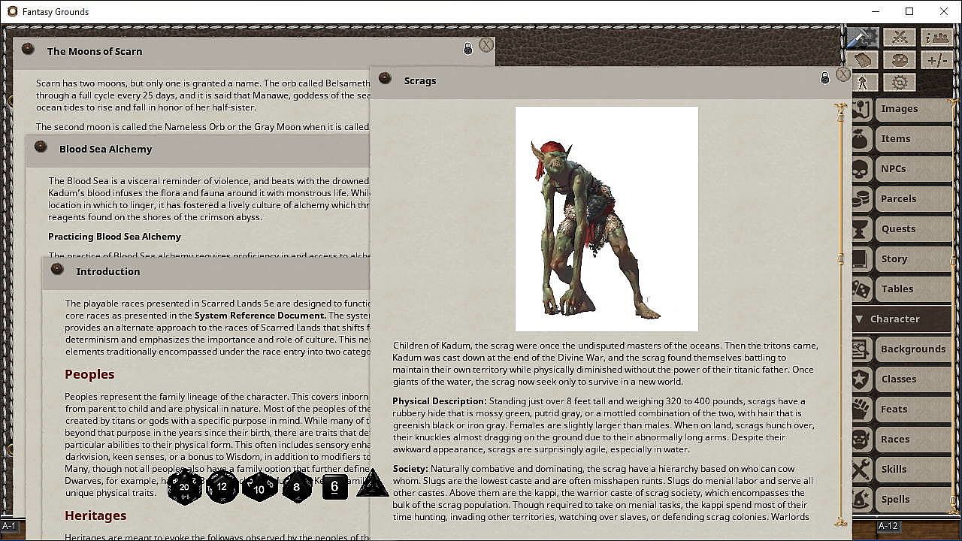The height and width of the screenshot is (541, 962).
Task: Open the Quests sidebar list
Action: pos(913,229)
